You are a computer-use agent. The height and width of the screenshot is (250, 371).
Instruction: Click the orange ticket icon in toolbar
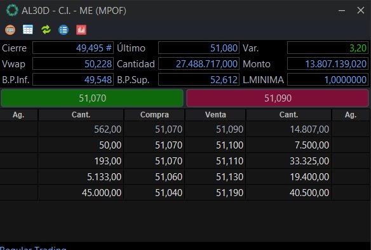click(x=10, y=30)
